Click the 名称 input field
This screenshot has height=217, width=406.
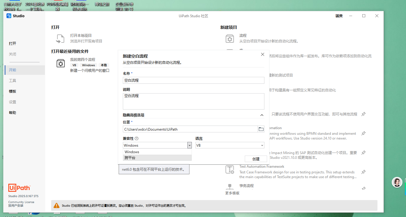(x=194, y=80)
